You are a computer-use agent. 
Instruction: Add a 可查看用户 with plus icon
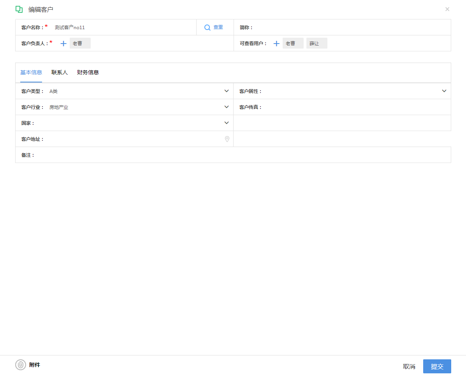coord(276,44)
